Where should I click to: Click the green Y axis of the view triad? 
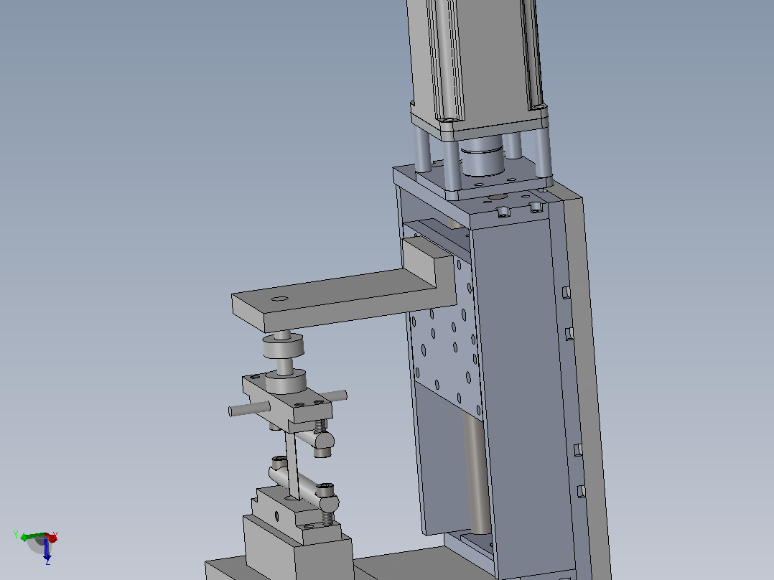(32, 536)
